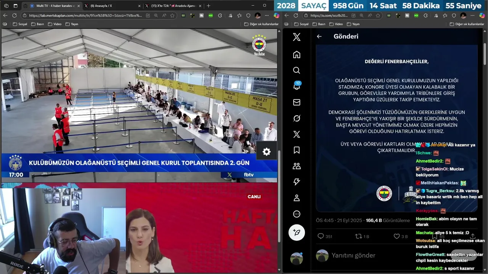Like the post with 3 B likes
This screenshot has height=274, width=488.
point(396,236)
